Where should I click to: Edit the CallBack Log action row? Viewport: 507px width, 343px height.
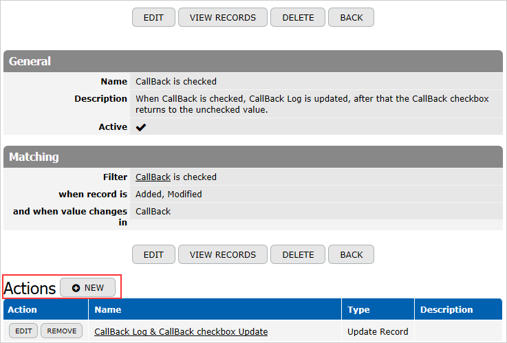pos(23,331)
